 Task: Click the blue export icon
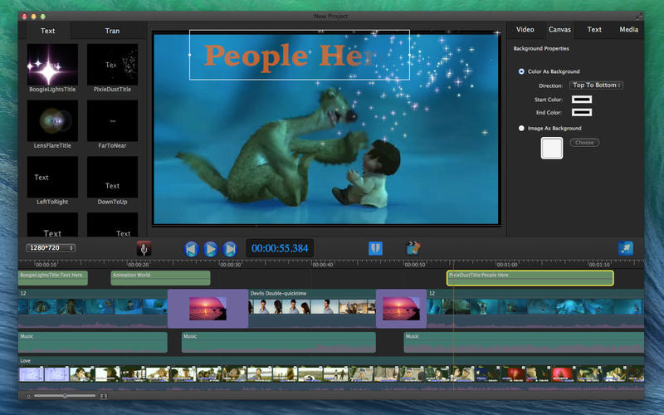(625, 248)
